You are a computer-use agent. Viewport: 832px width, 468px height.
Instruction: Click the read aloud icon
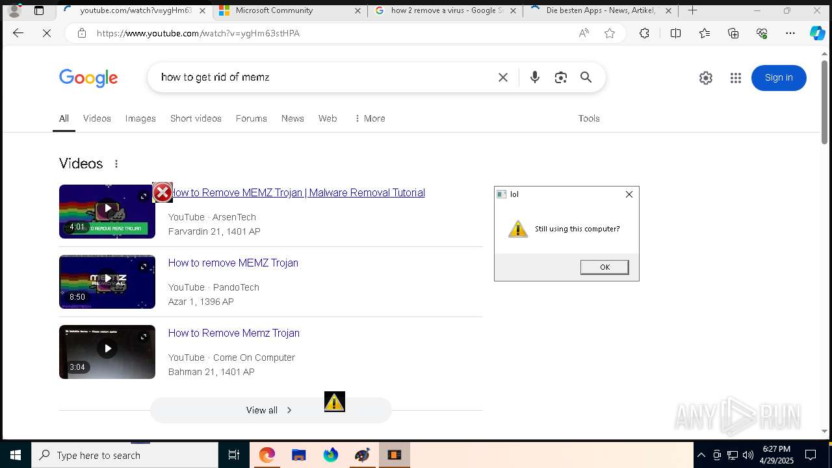584,33
